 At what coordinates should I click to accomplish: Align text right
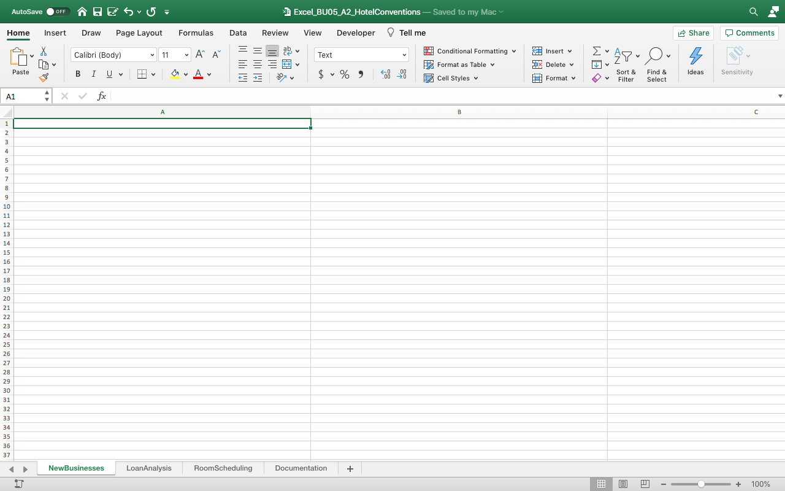272,64
